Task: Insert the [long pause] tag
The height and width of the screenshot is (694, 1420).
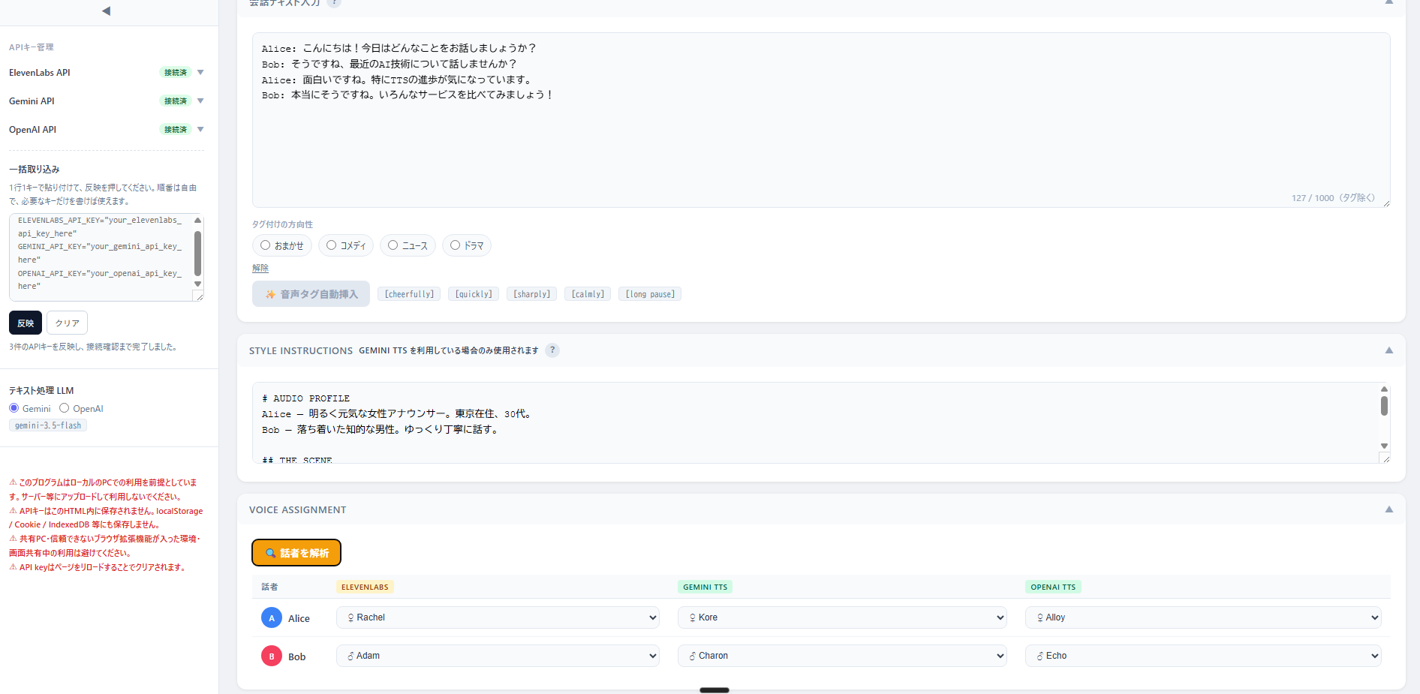Action: pos(650,294)
